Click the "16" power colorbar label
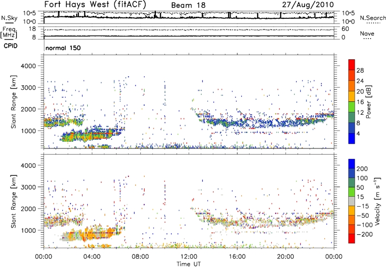 (x=360, y=102)
